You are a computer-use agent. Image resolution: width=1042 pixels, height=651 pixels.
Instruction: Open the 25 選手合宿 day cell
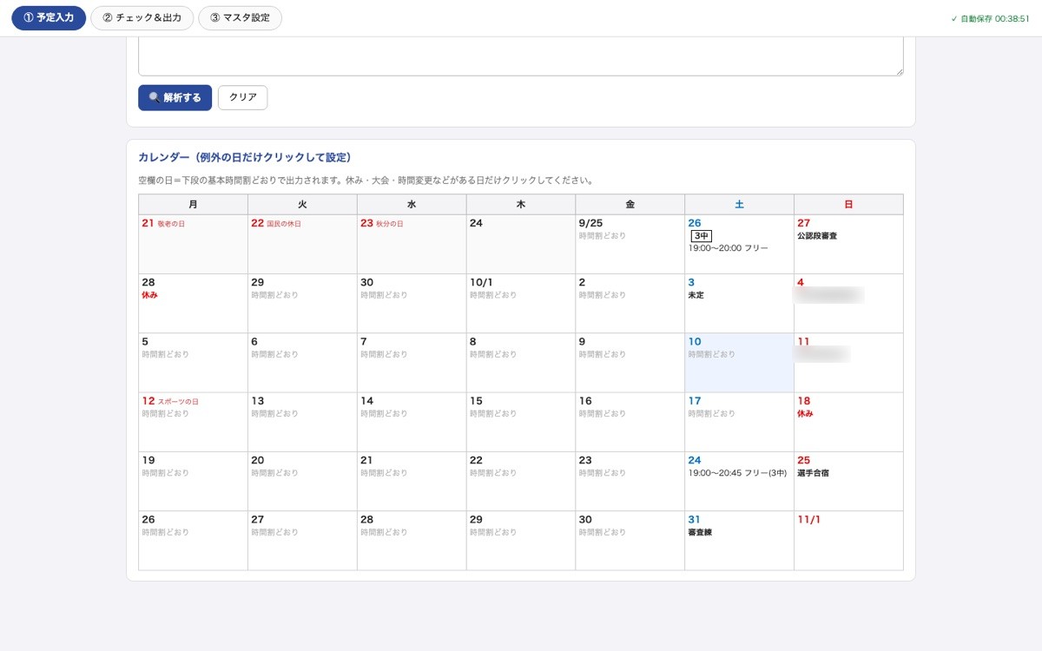pos(848,481)
